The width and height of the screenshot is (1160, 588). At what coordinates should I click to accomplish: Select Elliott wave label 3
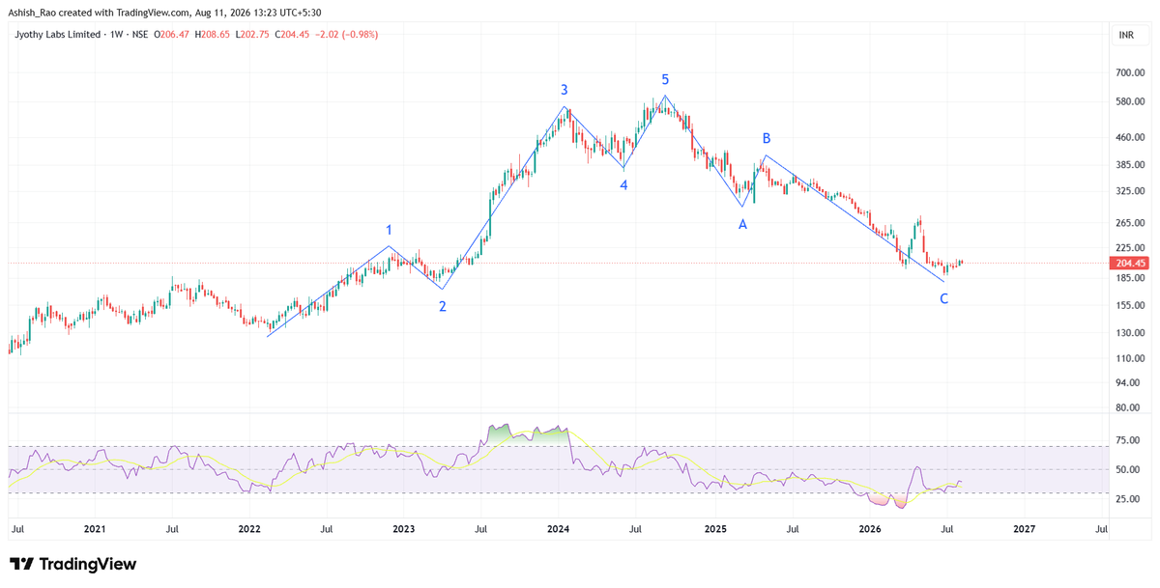(x=565, y=90)
